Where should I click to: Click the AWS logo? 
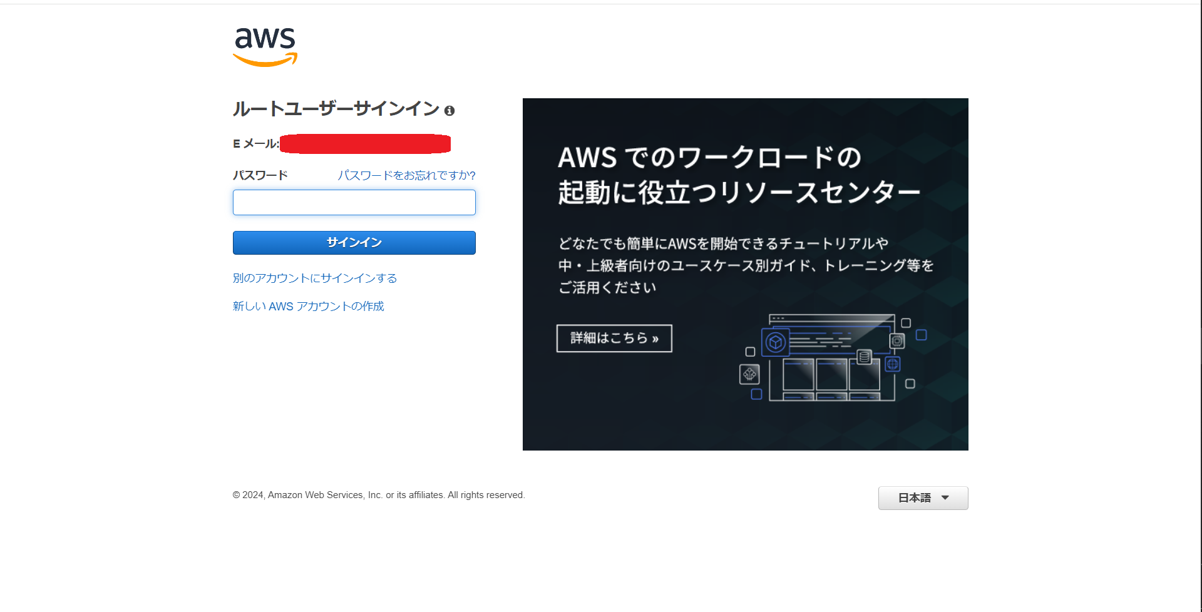click(x=264, y=47)
